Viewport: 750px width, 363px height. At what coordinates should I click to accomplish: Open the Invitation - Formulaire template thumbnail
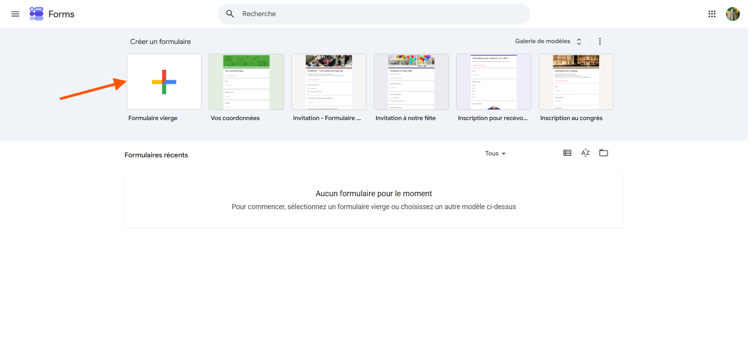(x=329, y=82)
